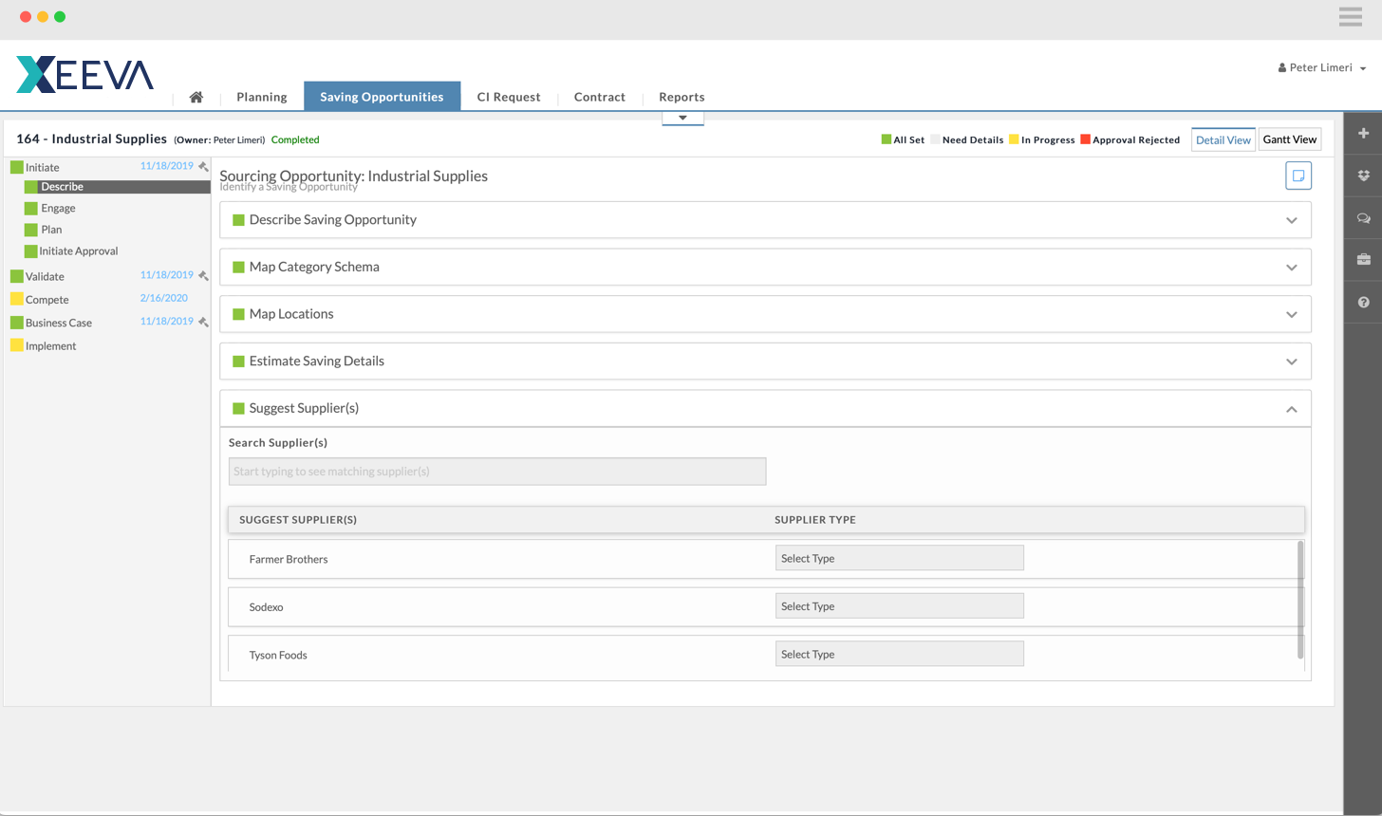The width and height of the screenshot is (1382, 816).
Task: Select the Engage step in sidebar
Action: point(58,209)
